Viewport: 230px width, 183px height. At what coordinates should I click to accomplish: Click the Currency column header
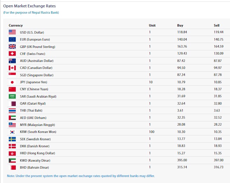(16, 26)
